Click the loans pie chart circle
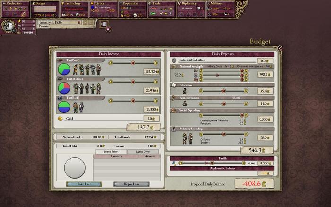The width and height of the screenshot is (331, 207). pyautogui.click(x=75, y=168)
